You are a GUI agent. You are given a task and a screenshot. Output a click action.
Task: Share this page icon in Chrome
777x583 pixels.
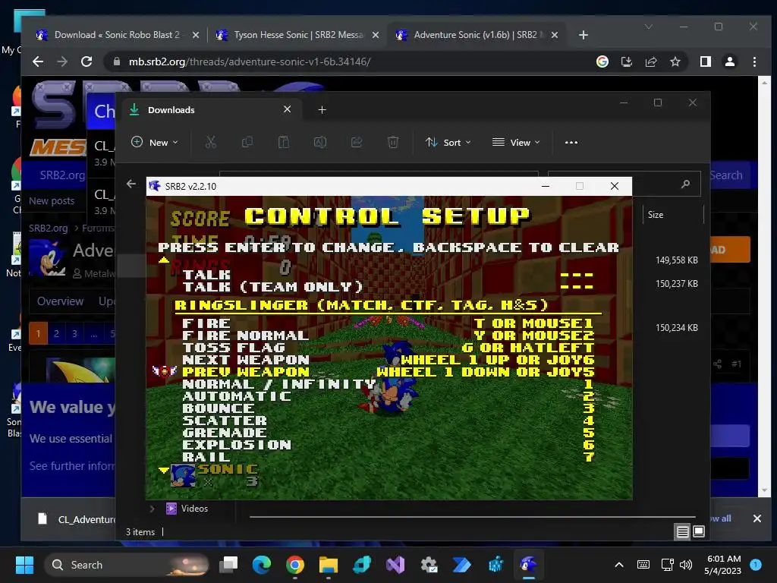(x=650, y=61)
